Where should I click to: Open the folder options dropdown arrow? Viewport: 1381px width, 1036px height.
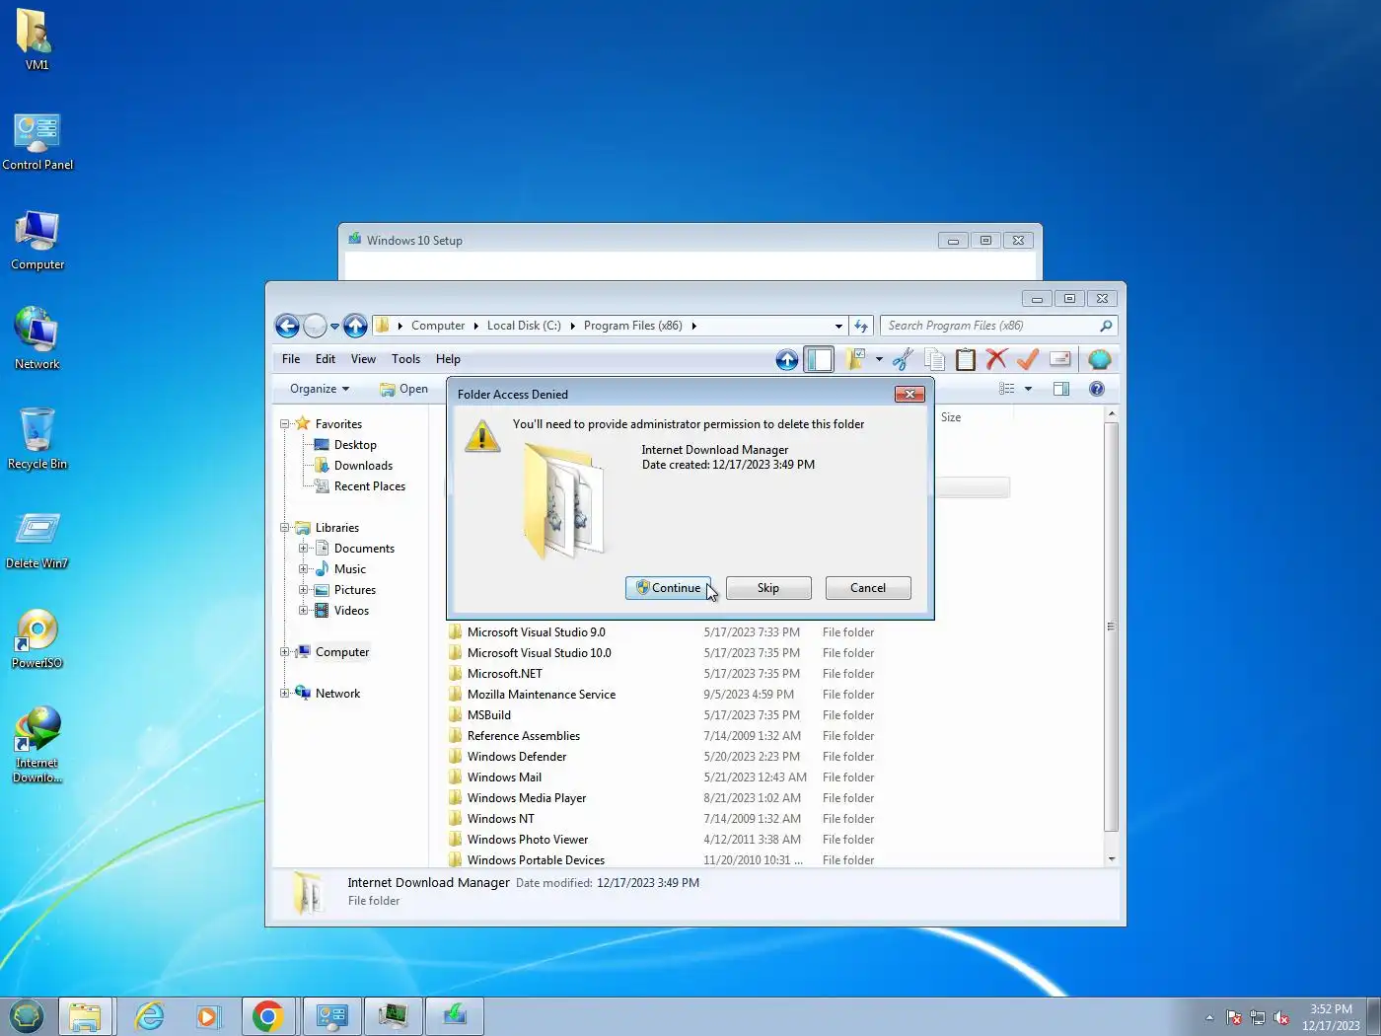(x=879, y=359)
